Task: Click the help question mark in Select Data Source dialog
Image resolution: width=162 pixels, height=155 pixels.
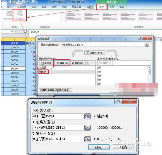Action: (141, 38)
